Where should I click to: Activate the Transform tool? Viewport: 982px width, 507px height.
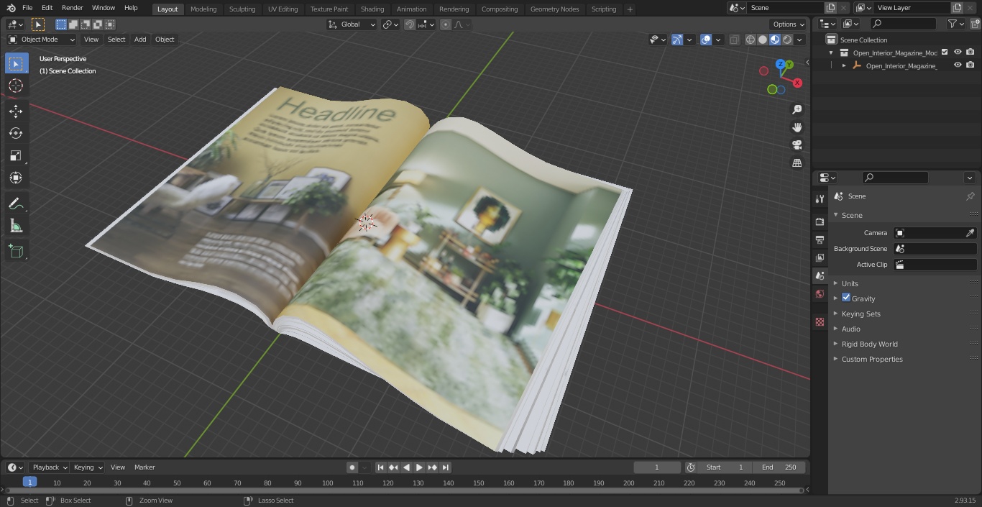[16, 178]
